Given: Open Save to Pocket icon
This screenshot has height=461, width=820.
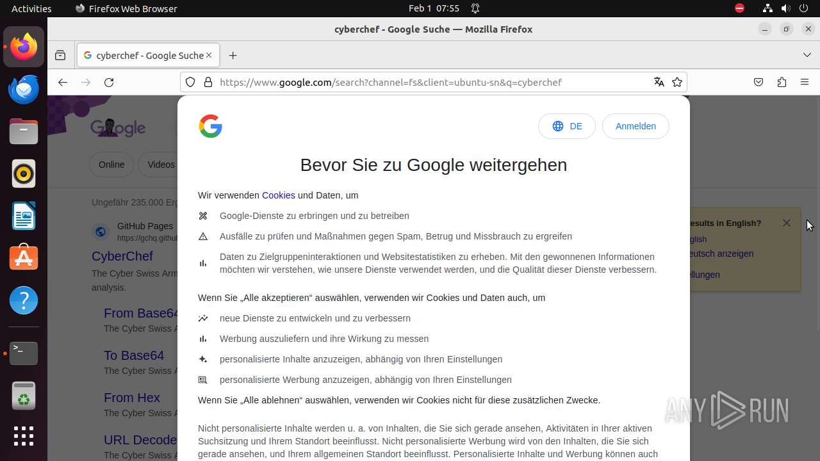Looking at the screenshot, I should (x=758, y=82).
